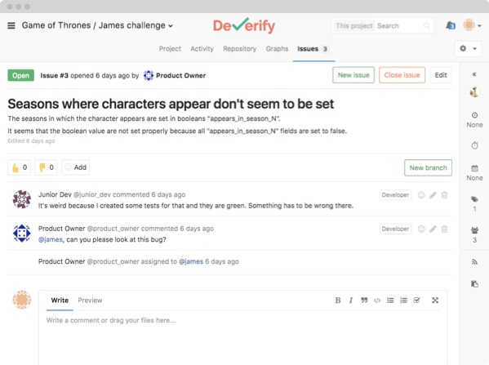Add a task list with the checkbox icon
489x365 pixels.
(x=416, y=300)
